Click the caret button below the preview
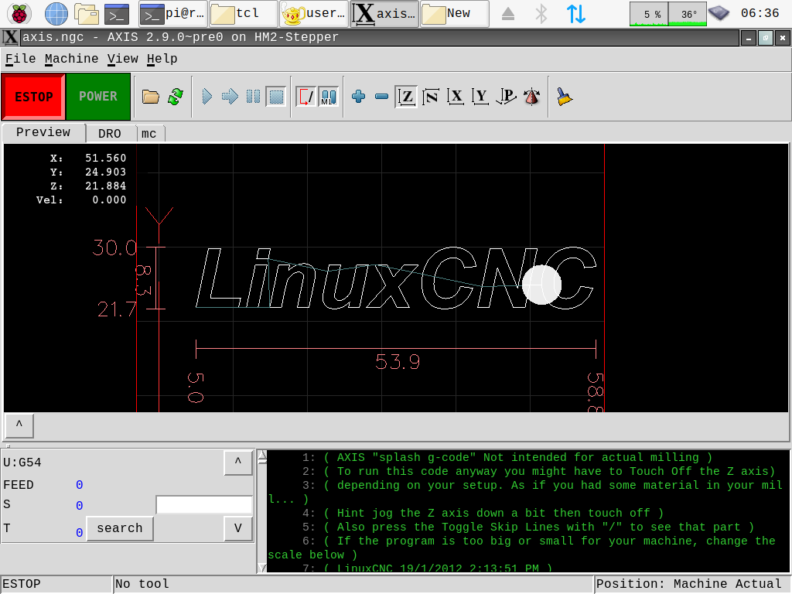This screenshot has height=594, width=792. click(x=19, y=425)
